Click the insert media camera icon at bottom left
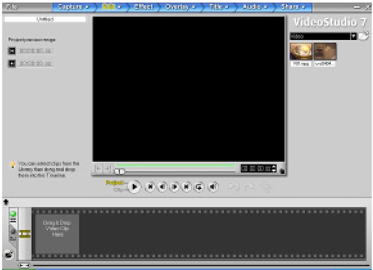The image size is (373, 270). point(9,255)
